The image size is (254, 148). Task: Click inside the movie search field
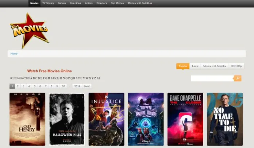tap(212, 78)
